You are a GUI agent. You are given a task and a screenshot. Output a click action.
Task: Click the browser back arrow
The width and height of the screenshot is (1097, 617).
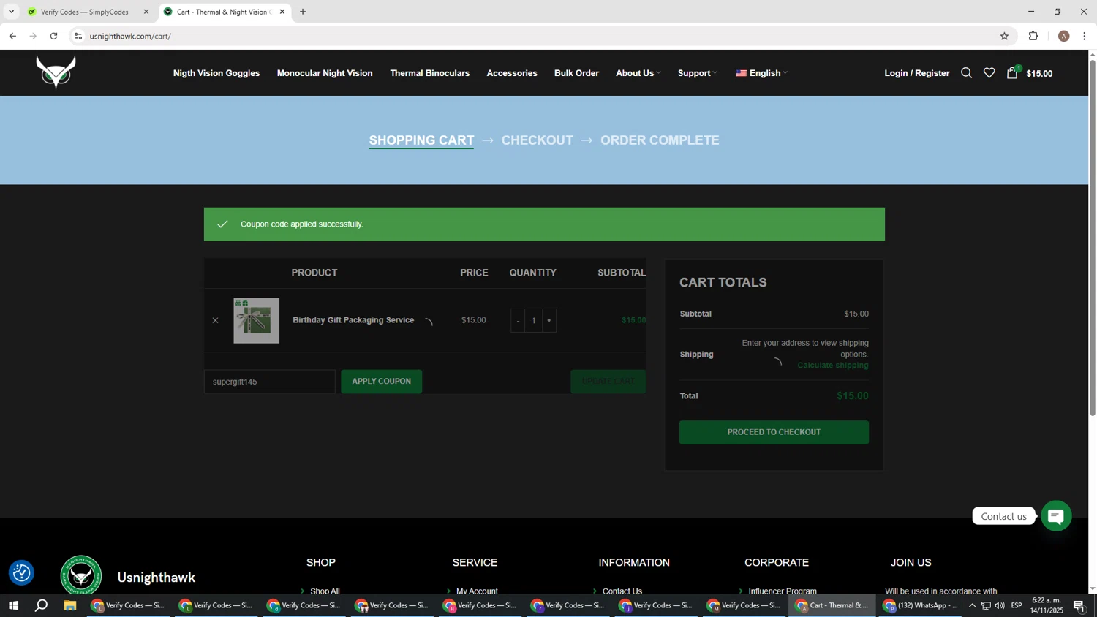(12, 36)
